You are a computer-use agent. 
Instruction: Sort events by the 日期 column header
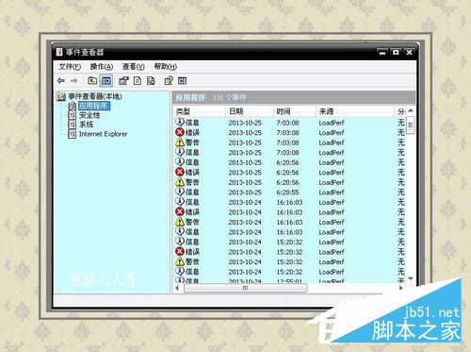[x=250, y=111]
